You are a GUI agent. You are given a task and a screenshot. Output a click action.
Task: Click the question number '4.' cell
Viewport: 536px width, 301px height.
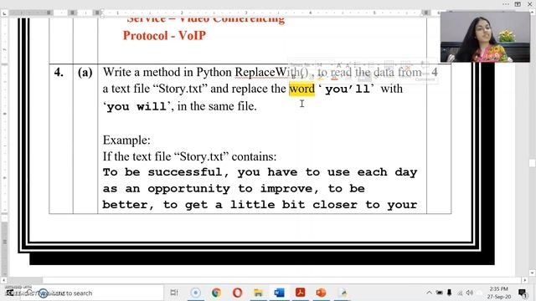pyautogui.click(x=59, y=73)
